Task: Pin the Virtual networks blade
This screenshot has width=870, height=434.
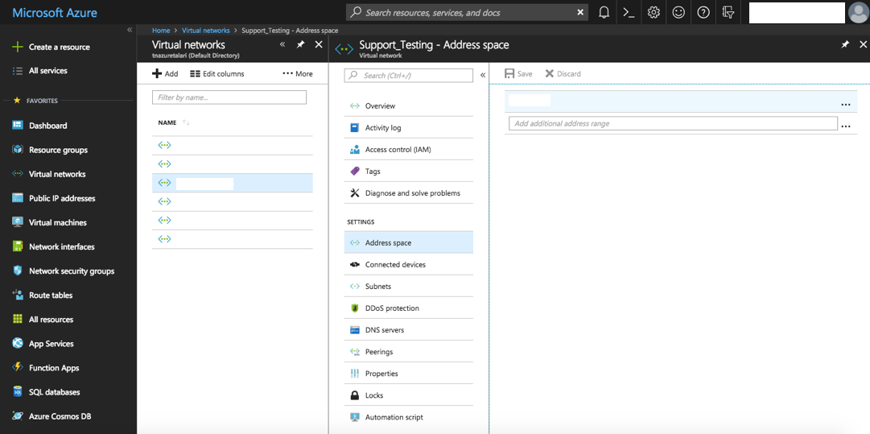Action: click(300, 45)
